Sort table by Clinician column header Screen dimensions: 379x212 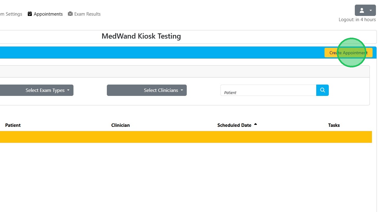[x=120, y=125]
